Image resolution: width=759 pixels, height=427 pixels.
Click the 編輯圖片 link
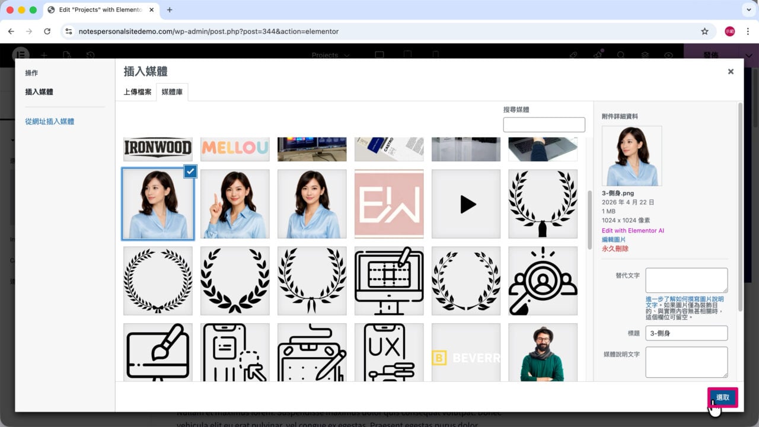tap(614, 240)
